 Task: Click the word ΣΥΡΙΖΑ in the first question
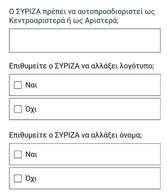pyautogui.click(x=29, y=12)
